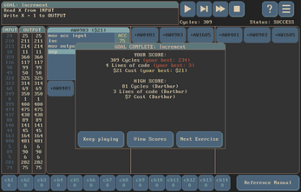Open the Reference Manual

click(x=268, y=183)
